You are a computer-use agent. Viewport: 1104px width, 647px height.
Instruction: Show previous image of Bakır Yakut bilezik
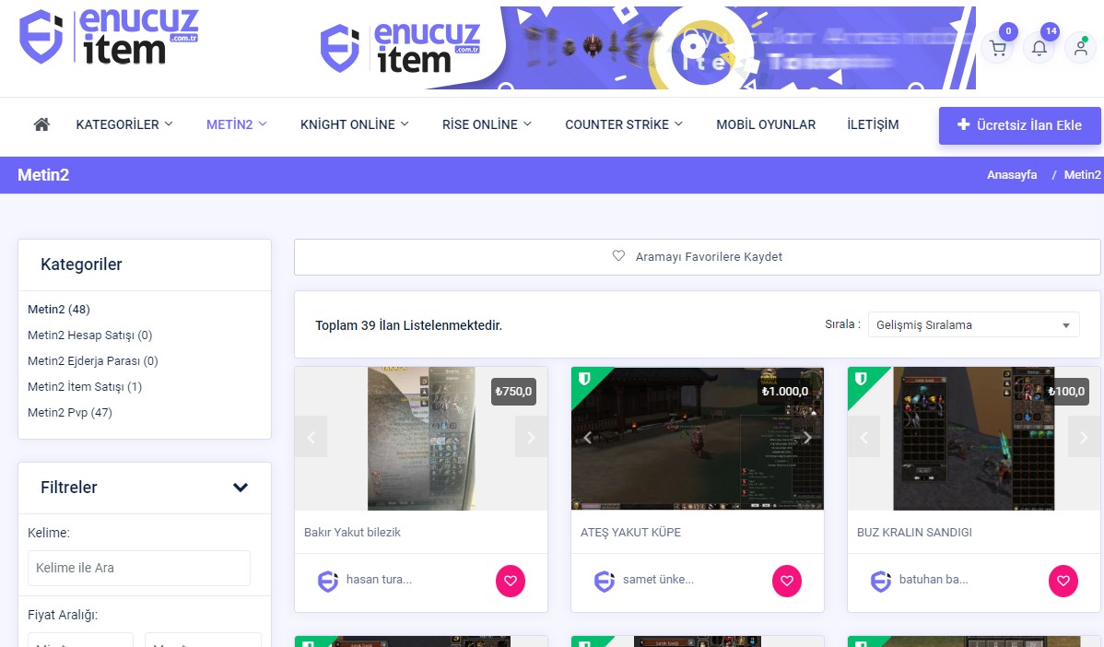pyautogui.click(x=311, y=437)
